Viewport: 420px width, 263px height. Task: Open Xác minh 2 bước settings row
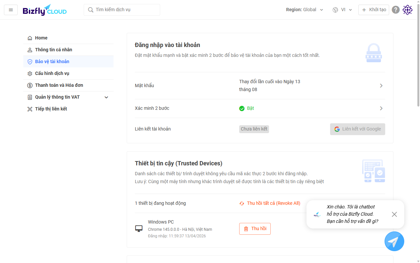pyautogui.click(x=381, y=108)
